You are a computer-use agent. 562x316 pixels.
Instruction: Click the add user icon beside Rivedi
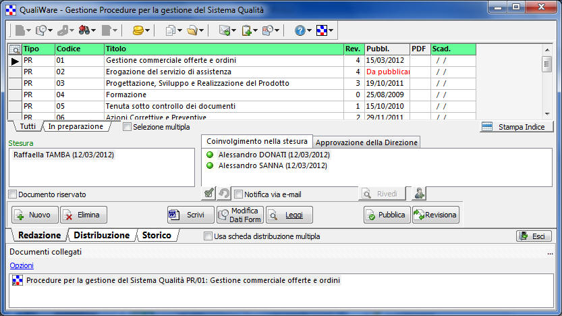coord(420,194)
